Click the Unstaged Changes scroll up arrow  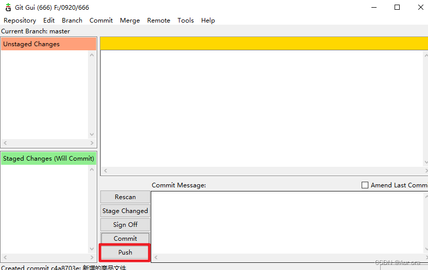tap(92, 55)
